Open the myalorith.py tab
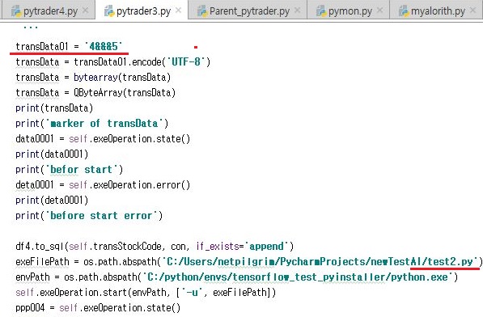The height and width of the screenshot is (317, 483). [x=436, y=11]
